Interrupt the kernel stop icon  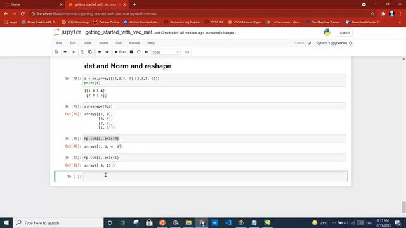point(131,52)
